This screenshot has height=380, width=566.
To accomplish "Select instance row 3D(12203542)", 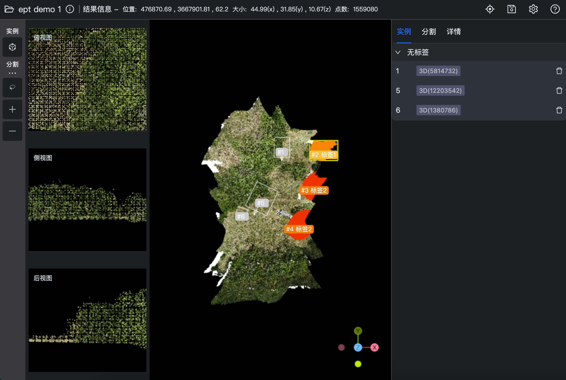I will coord(440,90).
